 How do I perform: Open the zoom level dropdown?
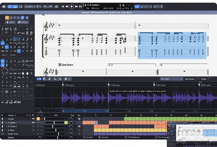pyautogui.click(x=30, y=7)
